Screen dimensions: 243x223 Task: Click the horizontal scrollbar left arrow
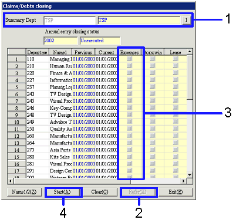[x=11, y=181]
